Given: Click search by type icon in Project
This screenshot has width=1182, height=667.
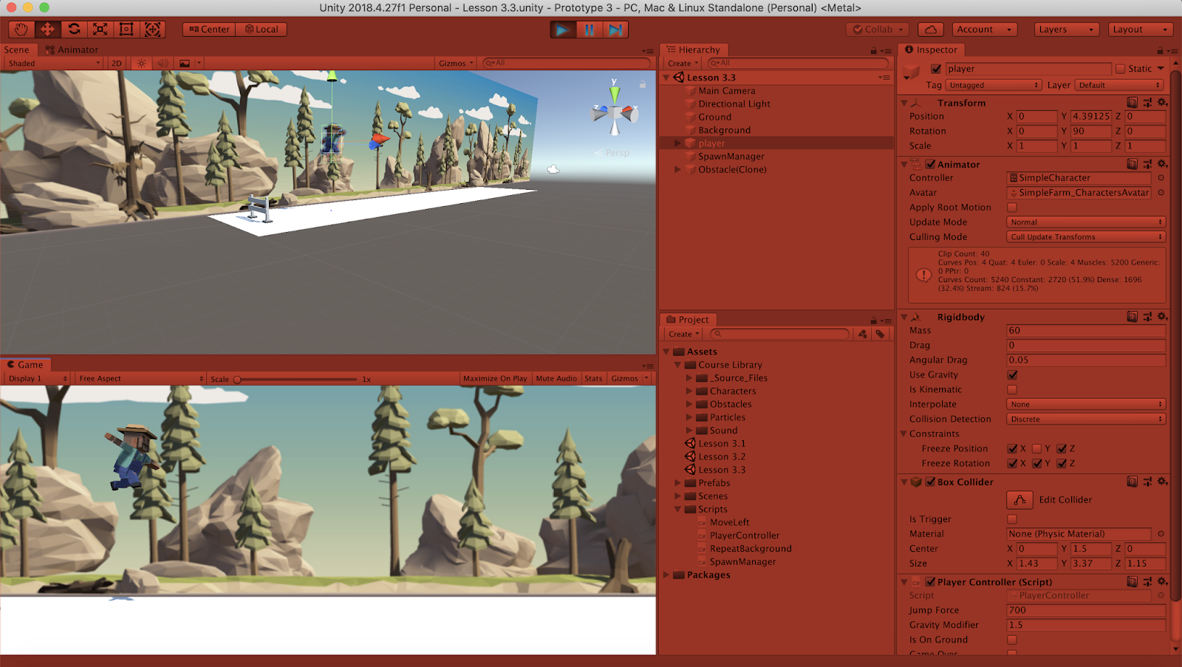Looking at the screenshot, I should [862, 334].
